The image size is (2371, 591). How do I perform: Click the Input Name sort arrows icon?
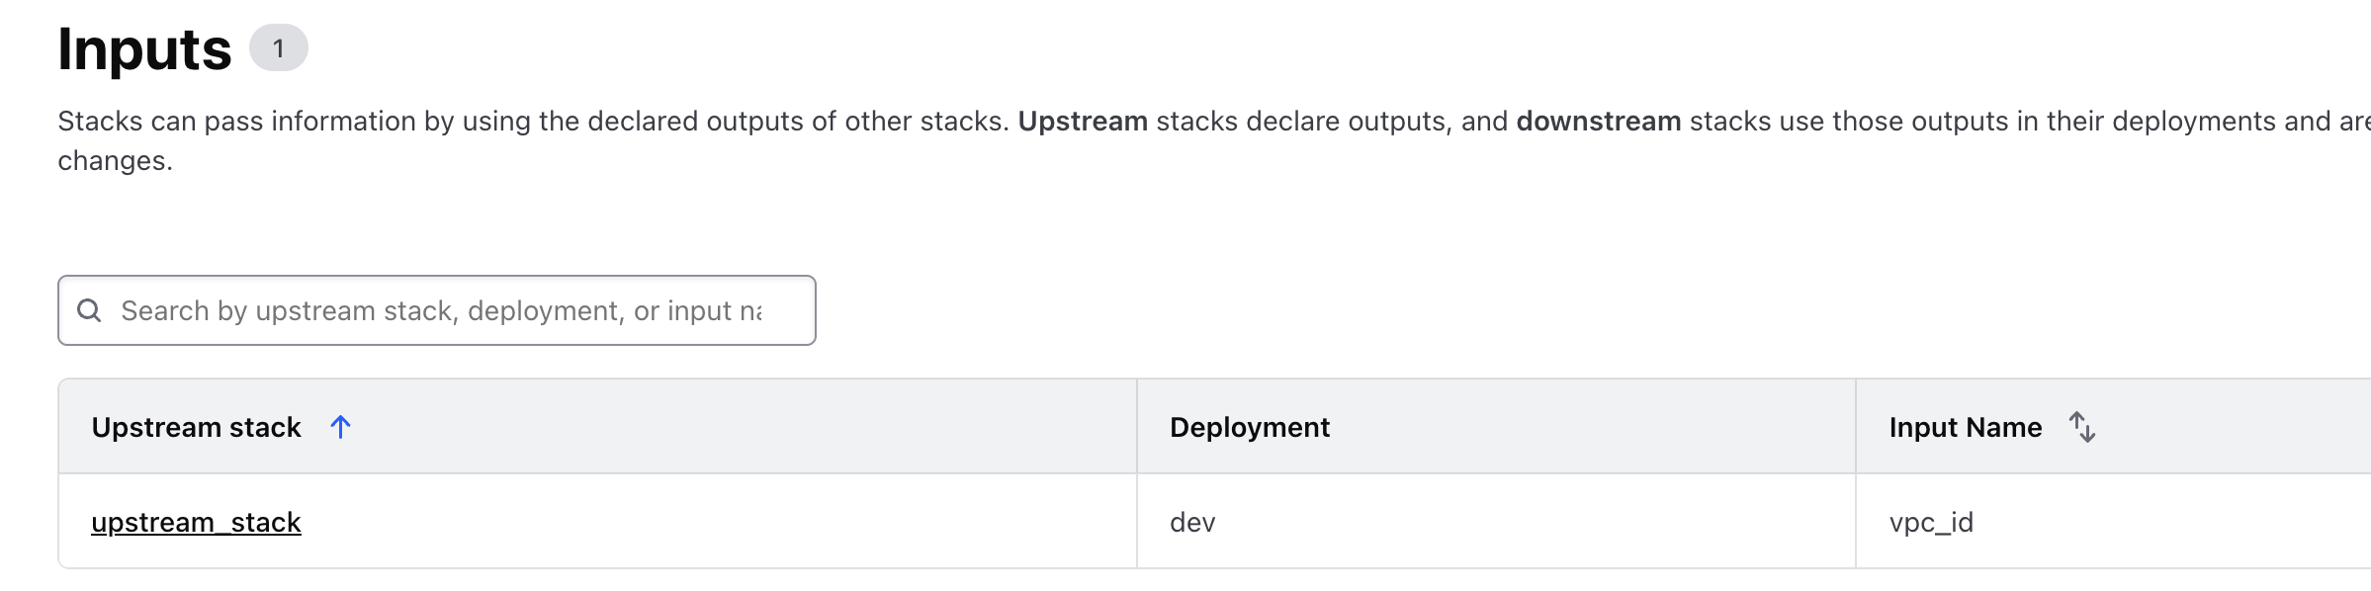2082,427
